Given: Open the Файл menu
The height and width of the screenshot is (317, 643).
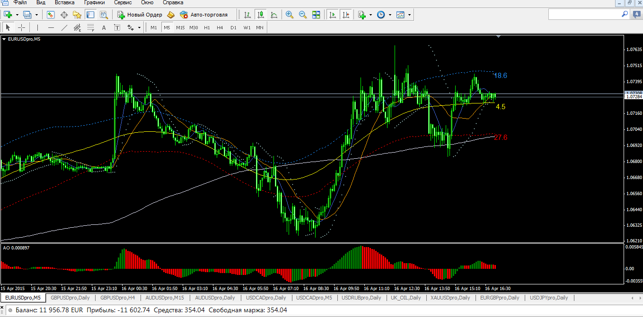Looking at the screenshot, I should 20,3.
